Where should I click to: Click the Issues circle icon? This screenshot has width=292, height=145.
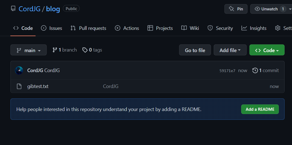[x=44, y=28]
